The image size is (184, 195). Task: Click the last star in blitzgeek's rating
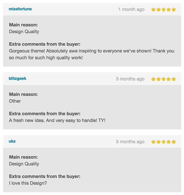pos(174,79)
